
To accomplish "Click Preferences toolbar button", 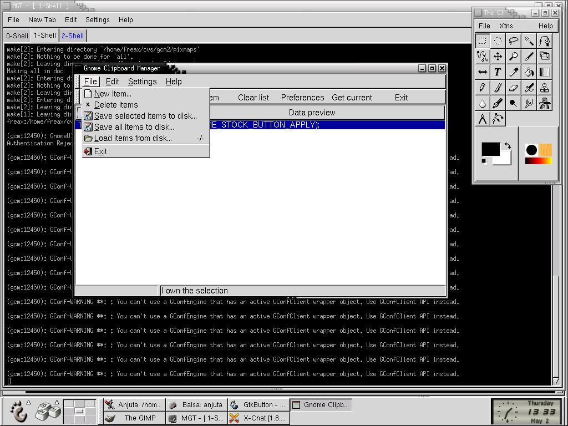I will point(302,98).
